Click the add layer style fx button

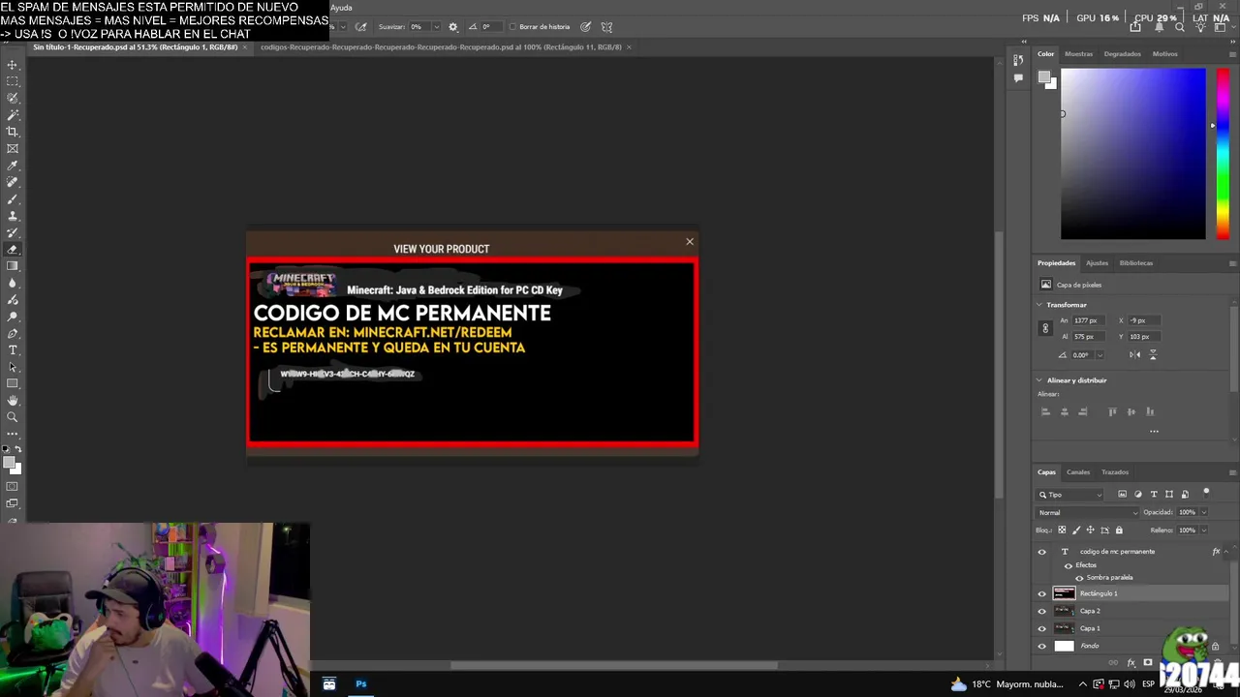point(1131,663)
